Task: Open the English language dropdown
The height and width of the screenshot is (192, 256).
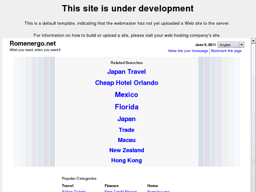Action: pos(231,45)
